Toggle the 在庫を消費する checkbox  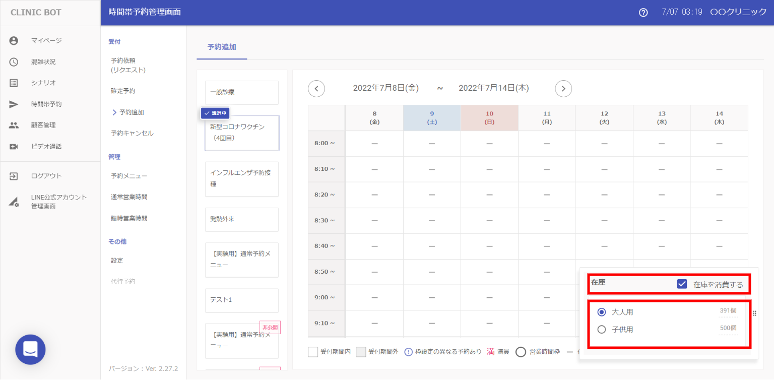tap(682, 284)
